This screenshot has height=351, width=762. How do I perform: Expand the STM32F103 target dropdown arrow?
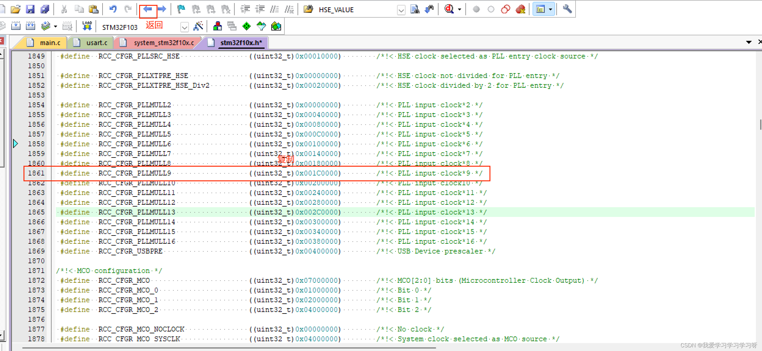point(184,27)
